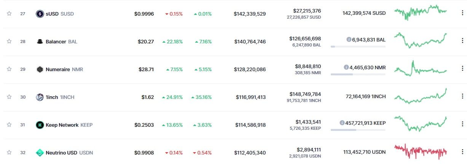Click info icon beside KEEP circulating supply
The image size is (467, 164).
click(342, 123)
